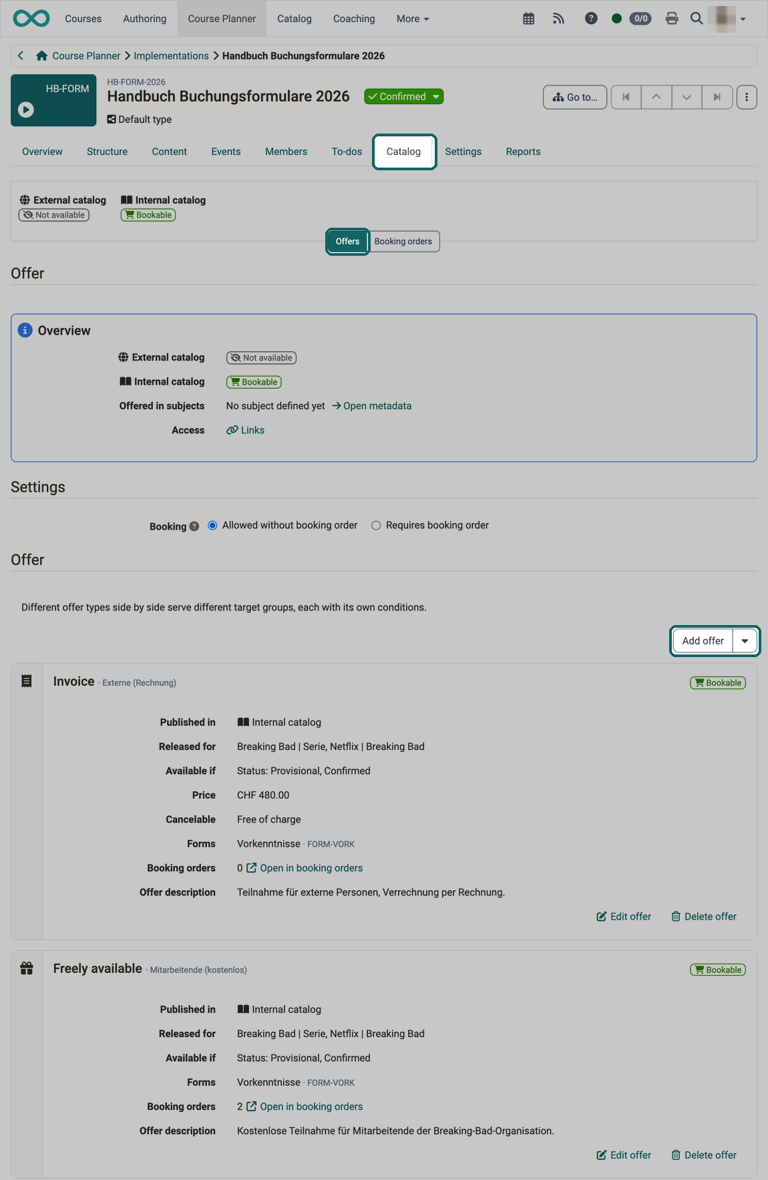Screen dimensions: 768x1180
Task: Open the Authoring top menu
Action: [145, 19]
